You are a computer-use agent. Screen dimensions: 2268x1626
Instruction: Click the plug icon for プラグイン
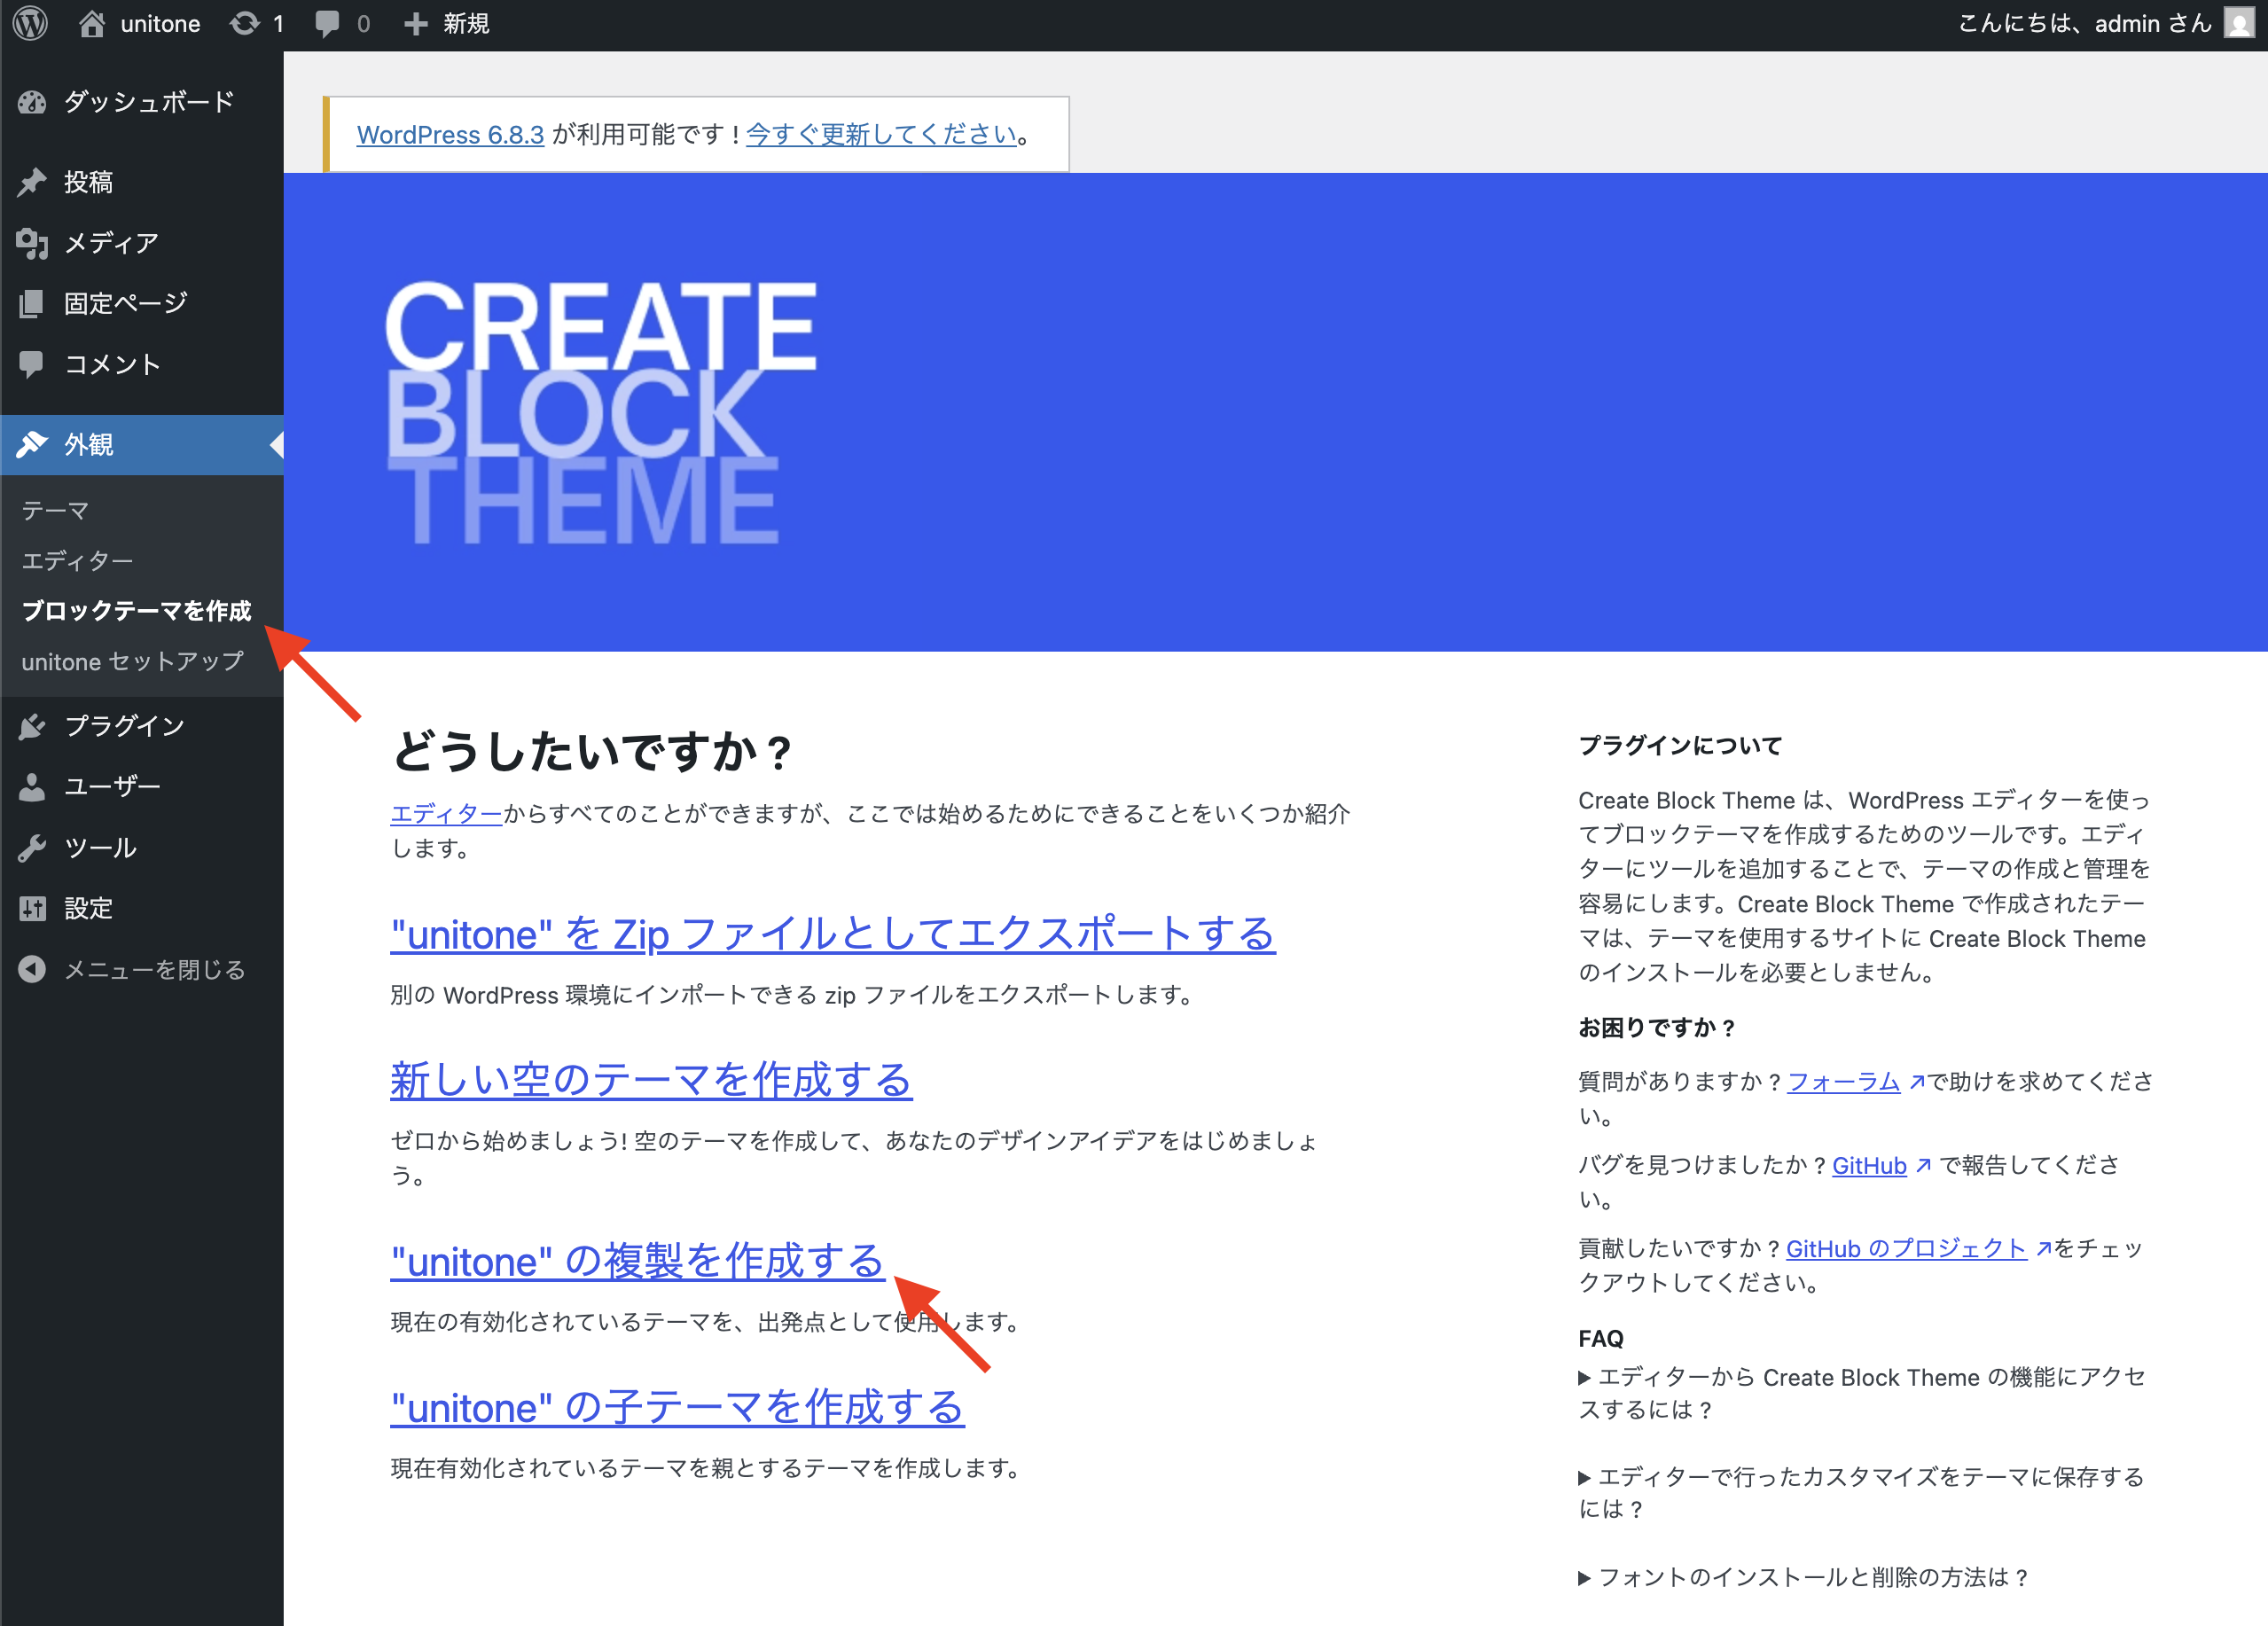pos(32,727)
